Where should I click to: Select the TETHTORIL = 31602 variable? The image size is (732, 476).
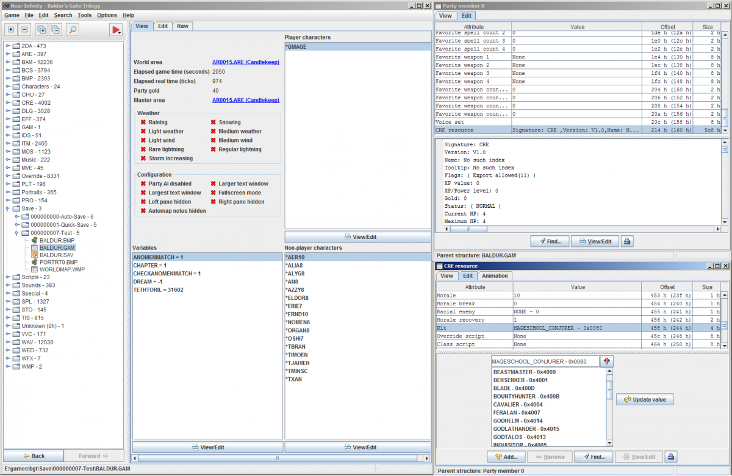coord(207,290)
